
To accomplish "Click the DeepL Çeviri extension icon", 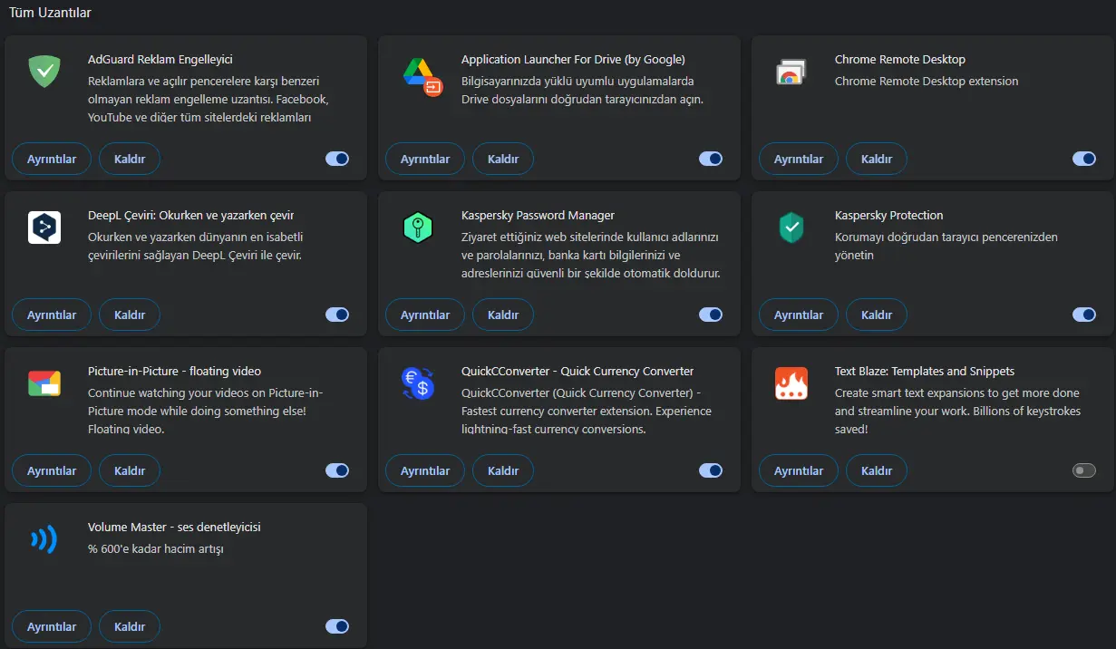I will 44,227.
